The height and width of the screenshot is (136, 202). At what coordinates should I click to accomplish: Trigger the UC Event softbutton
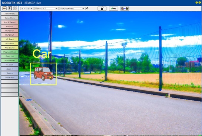[10, 39]
